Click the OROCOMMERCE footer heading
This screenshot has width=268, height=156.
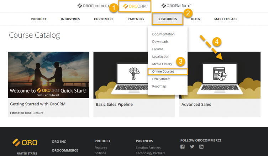[65, 151]
